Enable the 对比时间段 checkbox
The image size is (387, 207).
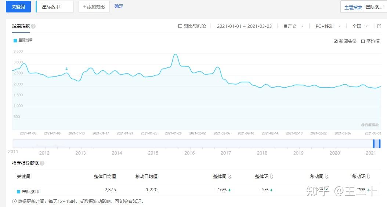click(x=180, y=26)
